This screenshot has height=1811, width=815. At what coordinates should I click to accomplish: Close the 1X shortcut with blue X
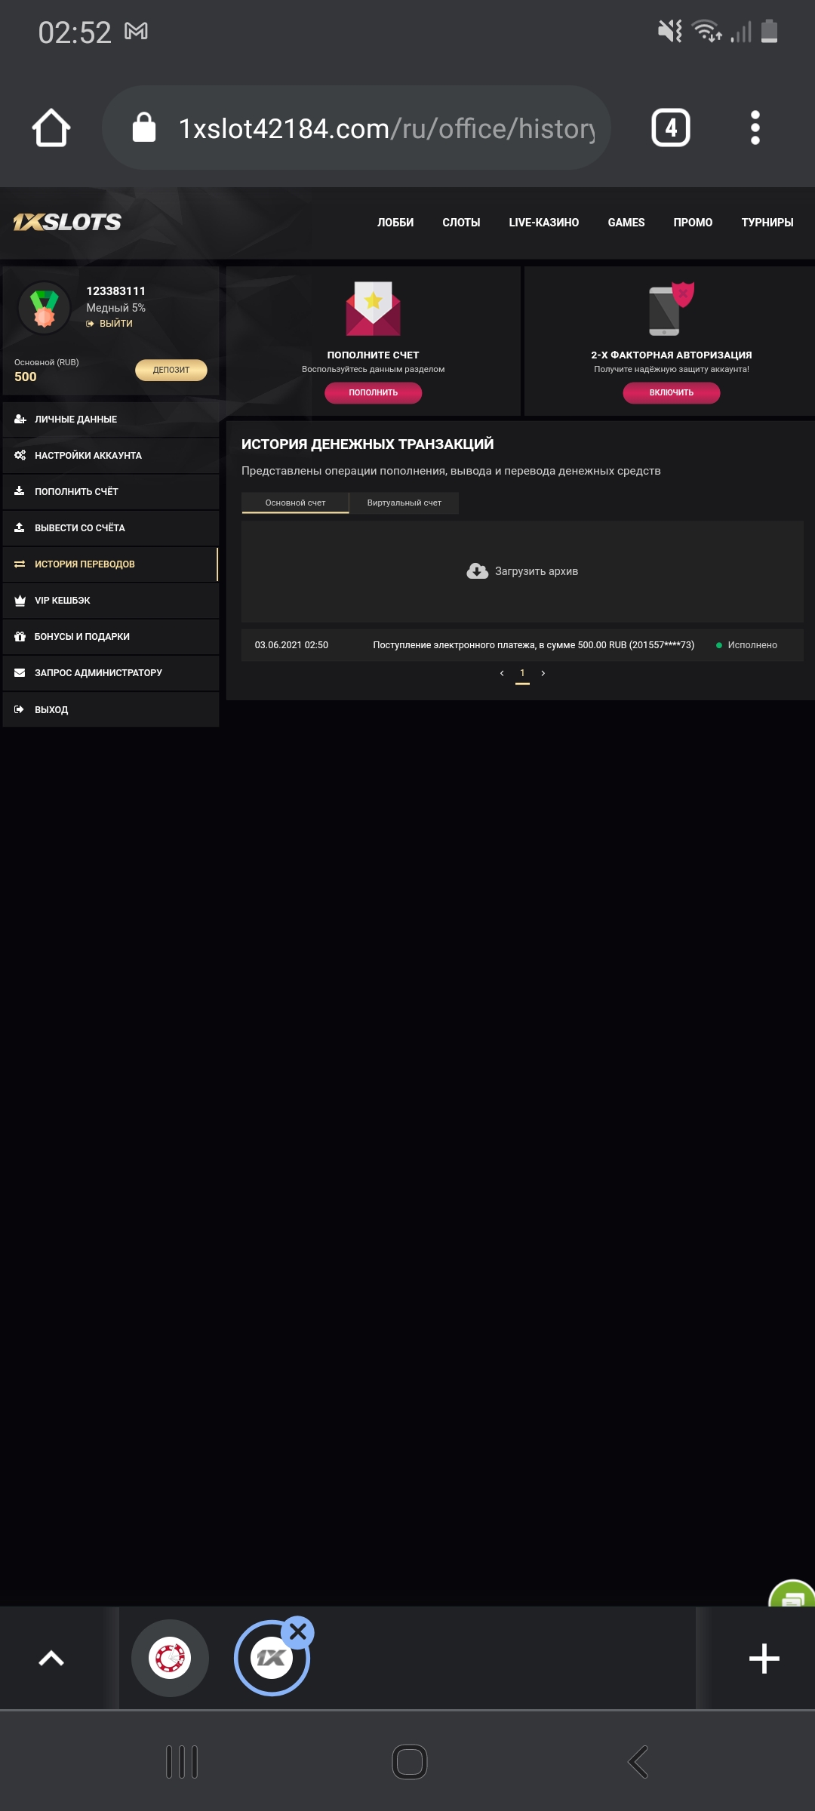pyautogui.click(x=298, y=1631)
